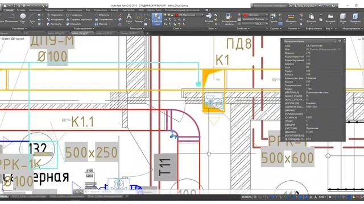Viewport: 364px width, 204px height.
Task: Click the status bar settings gear icon
Action: pos(330,197)
